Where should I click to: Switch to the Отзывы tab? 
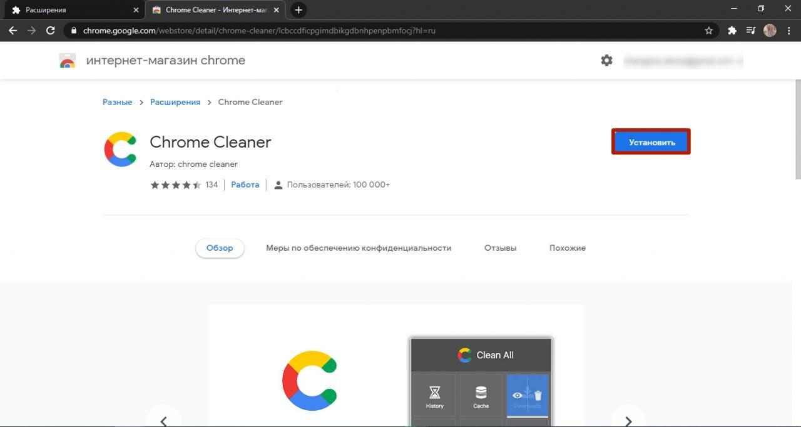coord(501,248)
